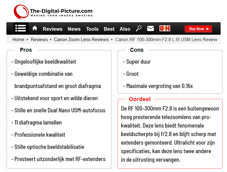This screenshot has width=227, height=172.
Task: Select the red Oordeel heading
Action: (x=140, y=99)
